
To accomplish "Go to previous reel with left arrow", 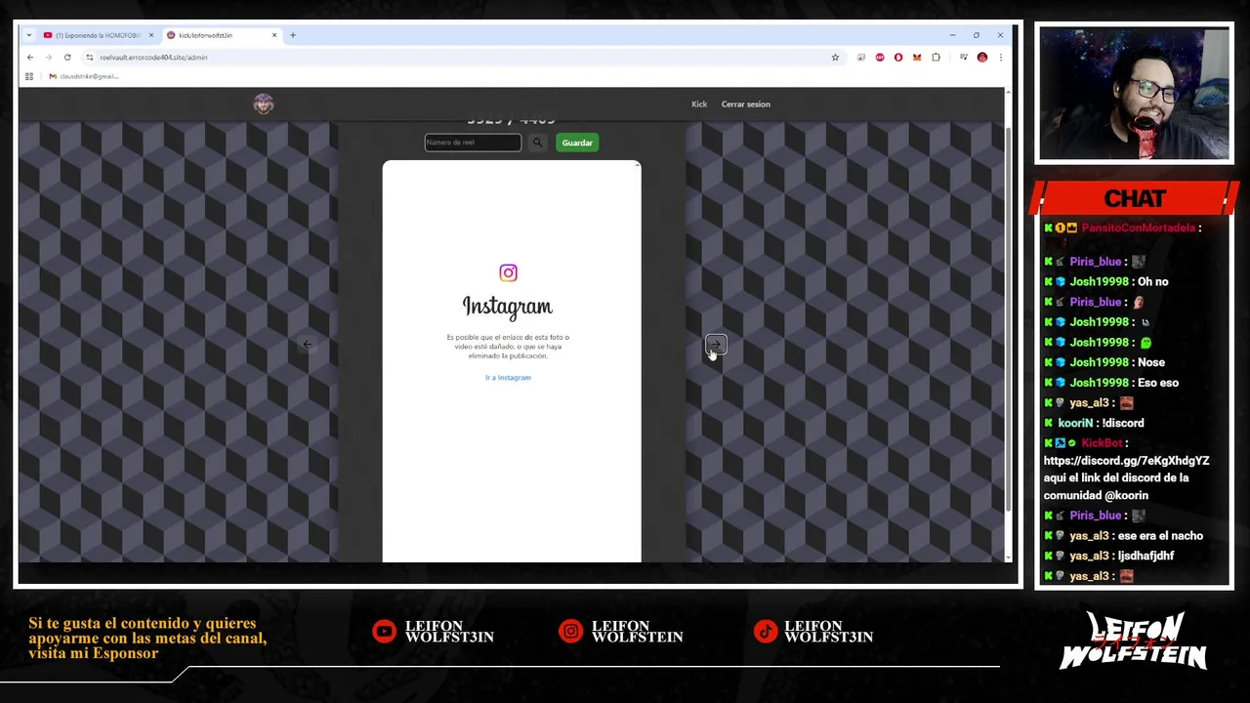I will coord(307,344).
